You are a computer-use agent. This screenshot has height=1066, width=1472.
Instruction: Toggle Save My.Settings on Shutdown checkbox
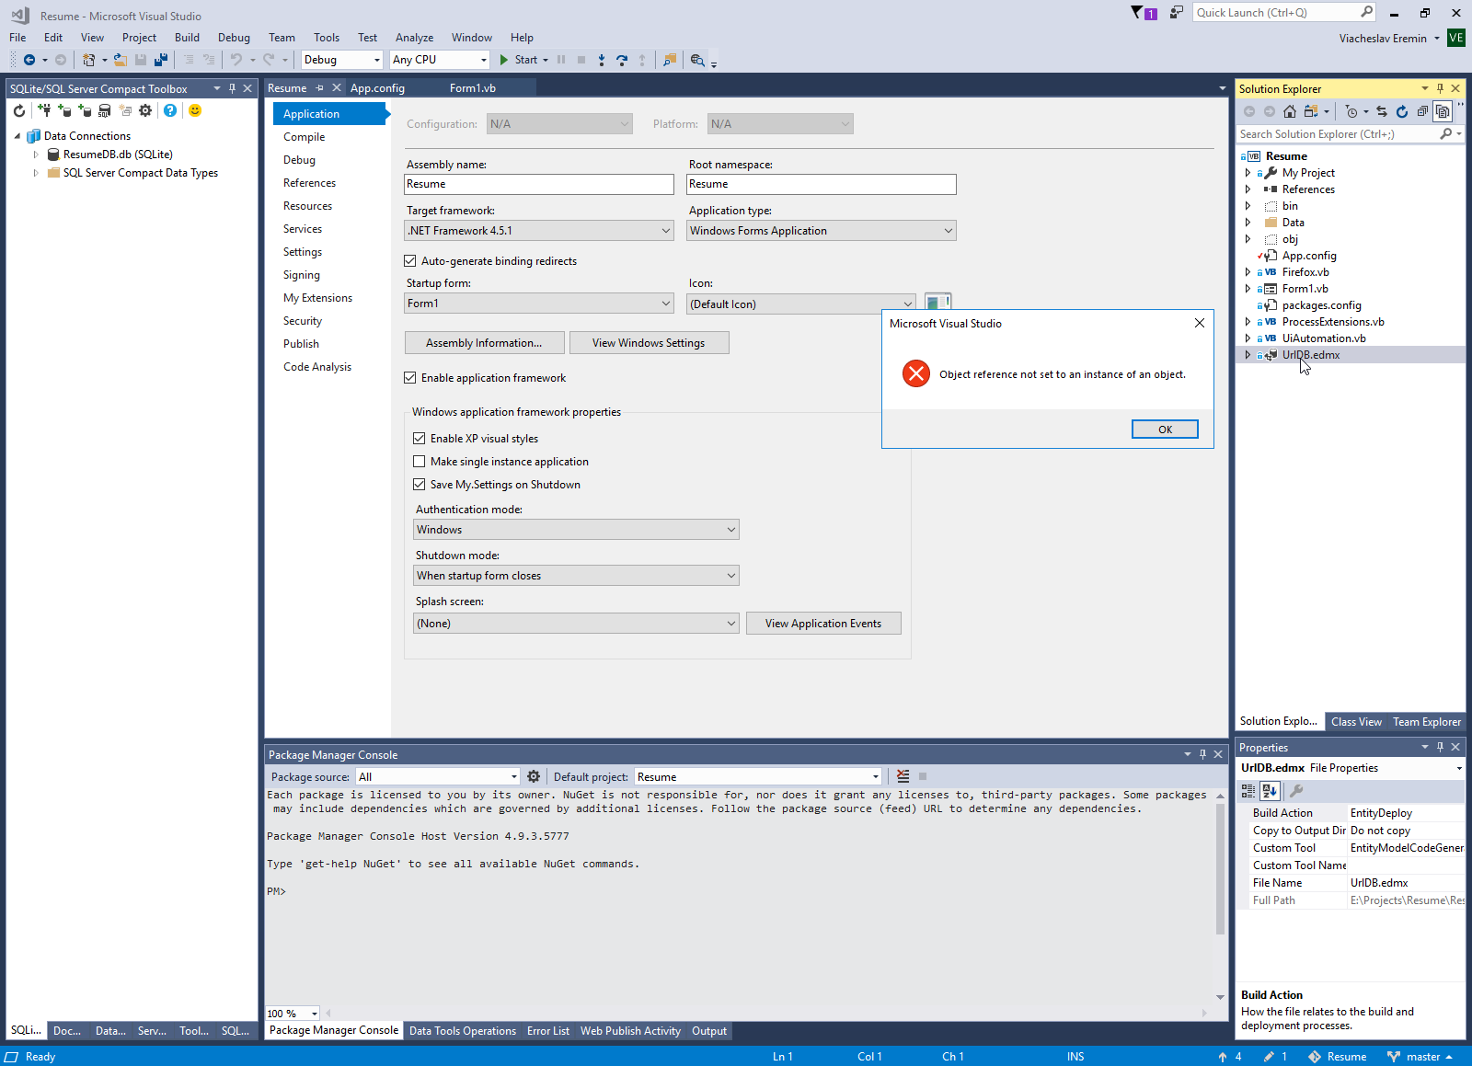[420, 485]
